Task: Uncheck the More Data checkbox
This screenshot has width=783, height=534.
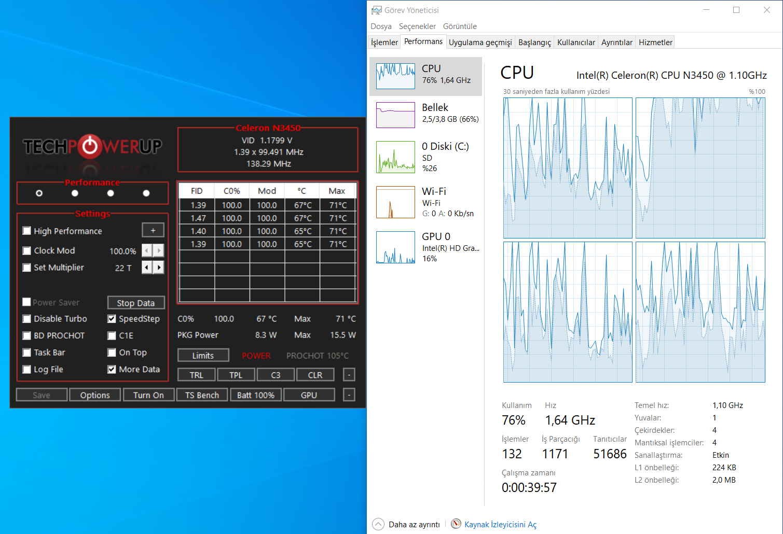Action: [x=112, y=369]
